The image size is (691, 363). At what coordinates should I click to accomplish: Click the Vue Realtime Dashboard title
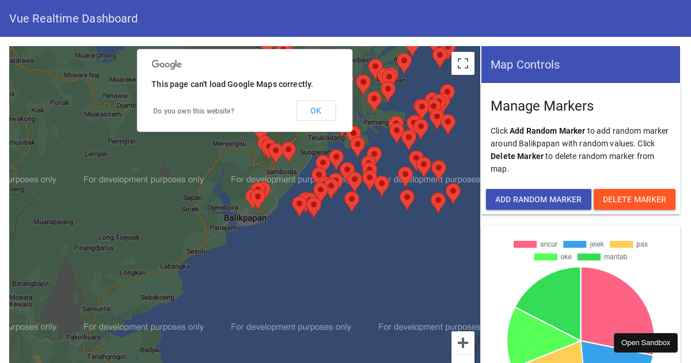click(73, 18)
